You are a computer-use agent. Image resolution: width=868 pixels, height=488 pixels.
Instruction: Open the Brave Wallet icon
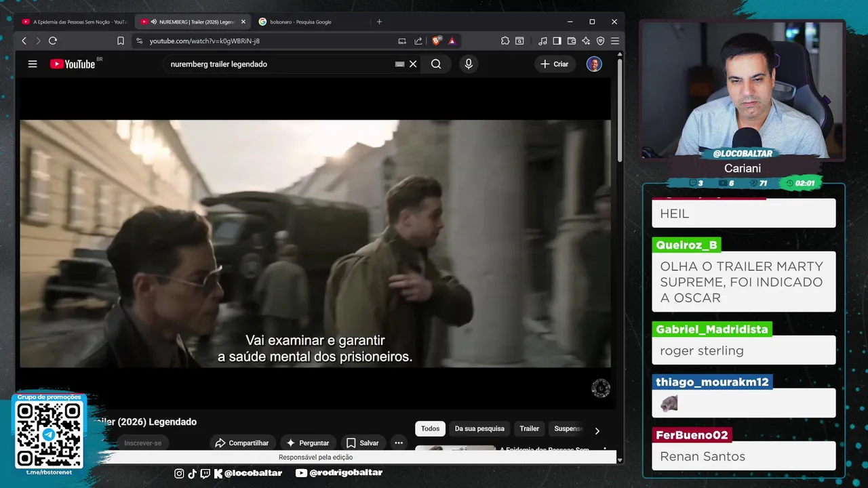pos(571,41)
